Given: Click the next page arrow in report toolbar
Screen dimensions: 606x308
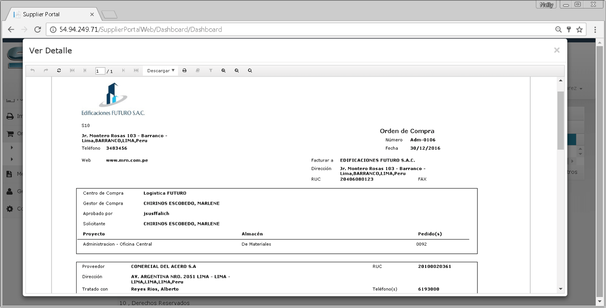Looking at the screenshot, I should tap(123, 70).
